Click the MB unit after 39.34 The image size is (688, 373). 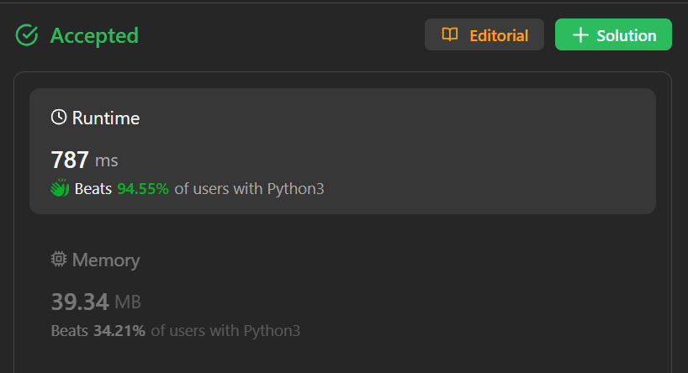coord(128,302)
